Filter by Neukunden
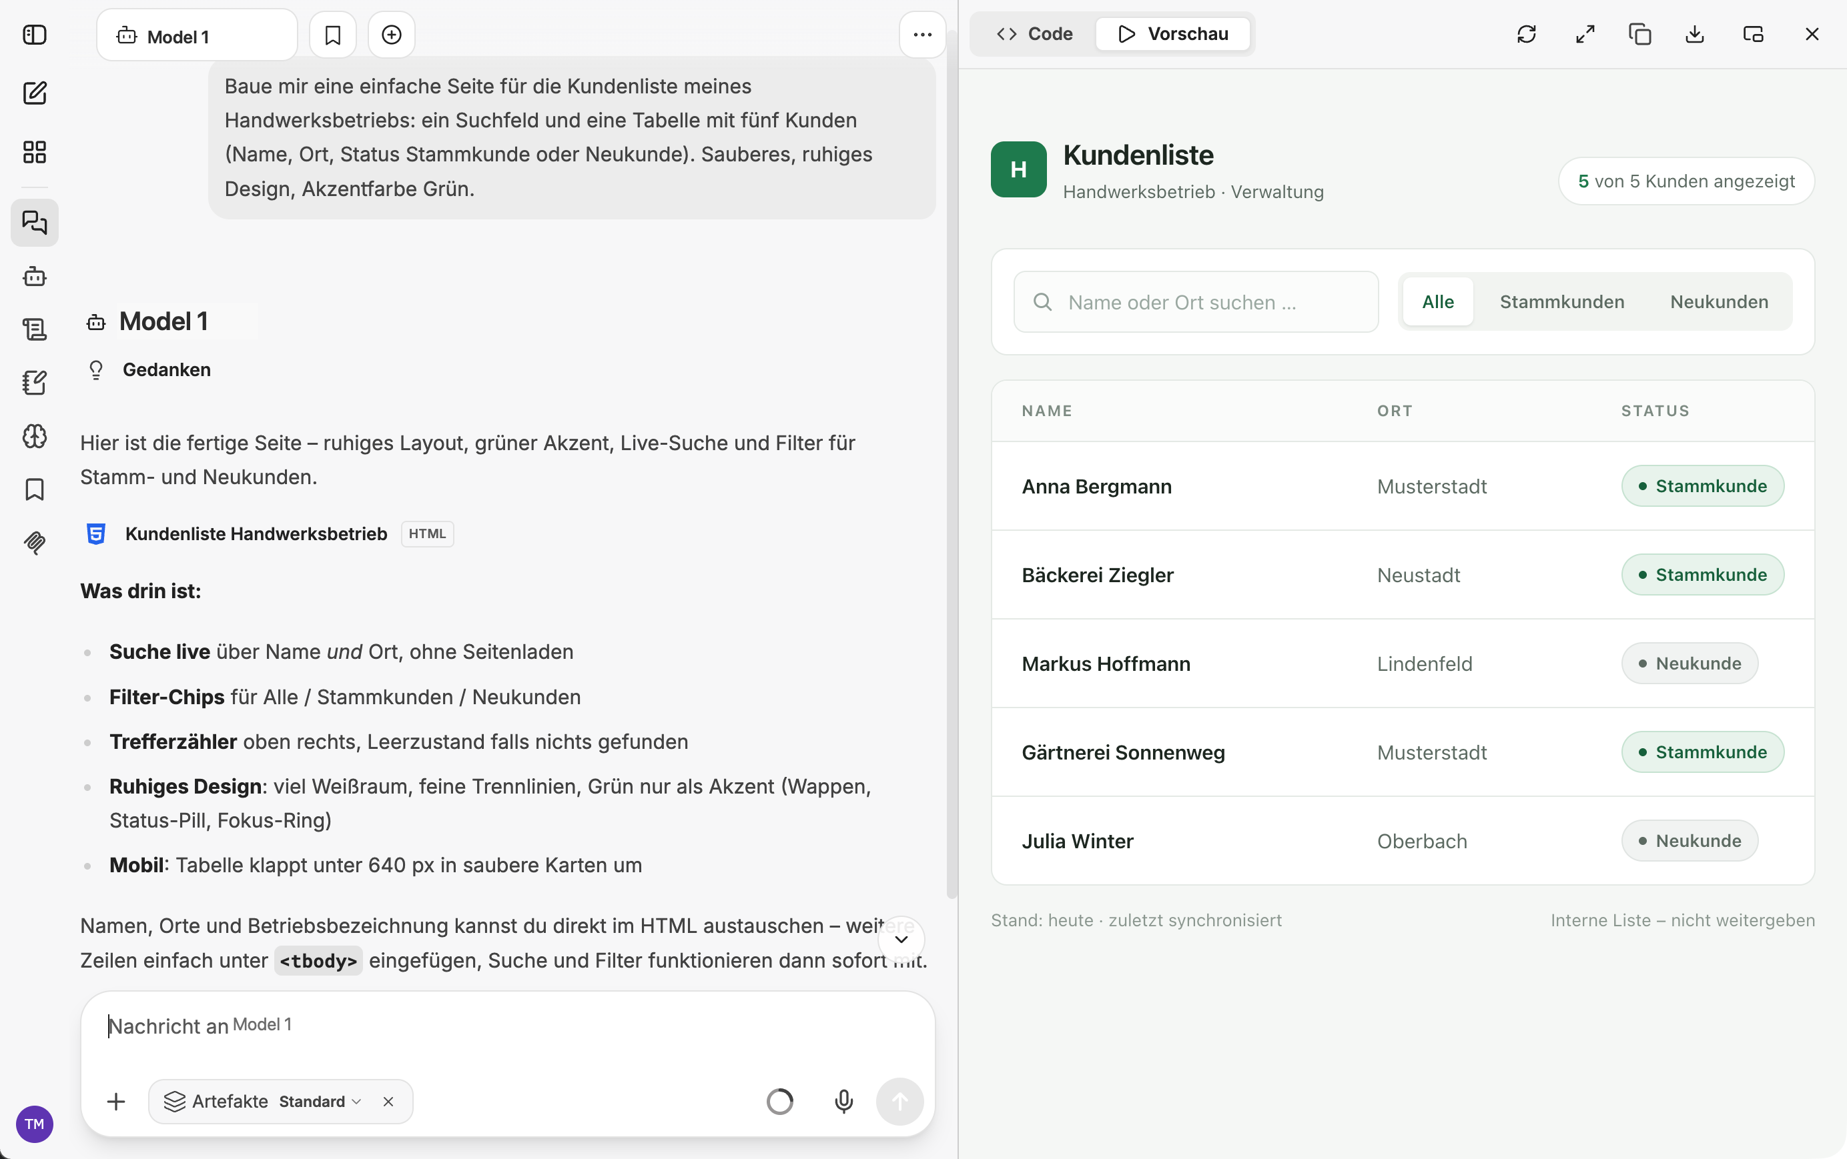This screenshot has height=1159, width=1847. [1719, 302]
